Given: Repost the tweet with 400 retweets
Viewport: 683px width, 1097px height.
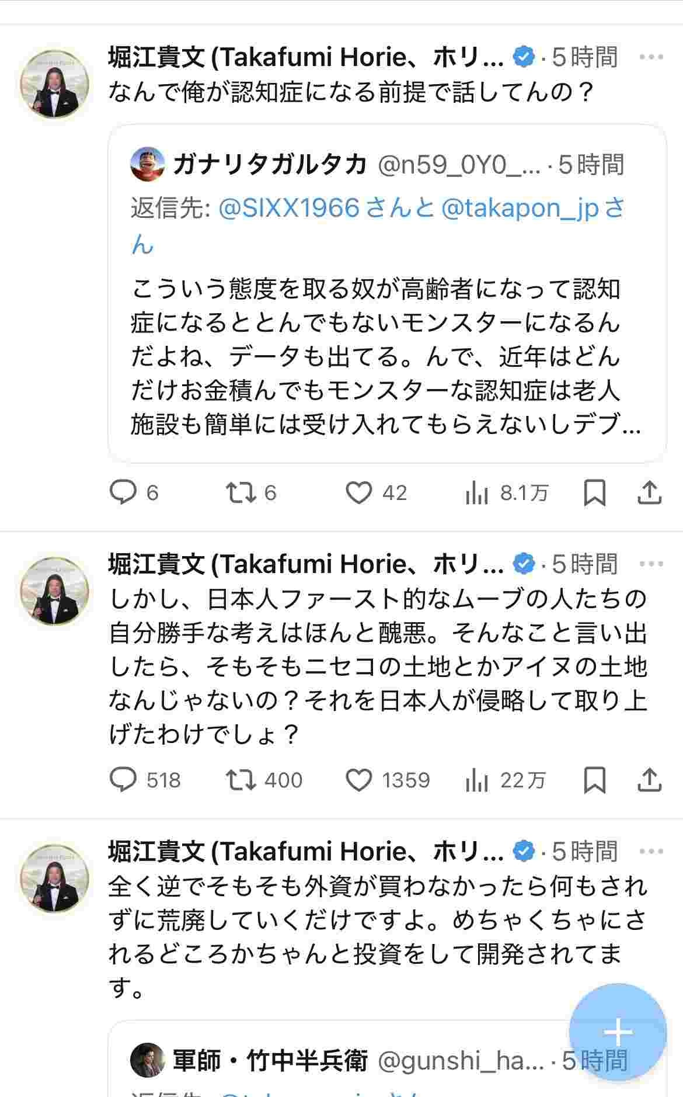Looking at the screenshot, I should (x=241, y=780).
